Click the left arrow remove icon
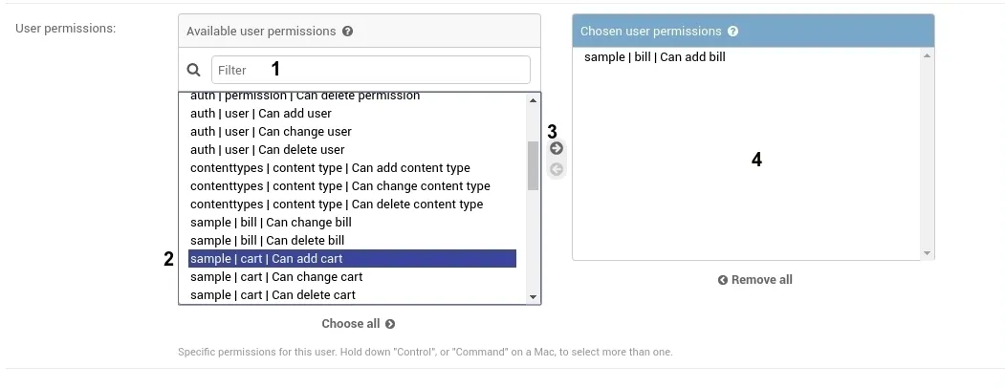The height and width of the screenshot is (388, 1005). (557, 170)
